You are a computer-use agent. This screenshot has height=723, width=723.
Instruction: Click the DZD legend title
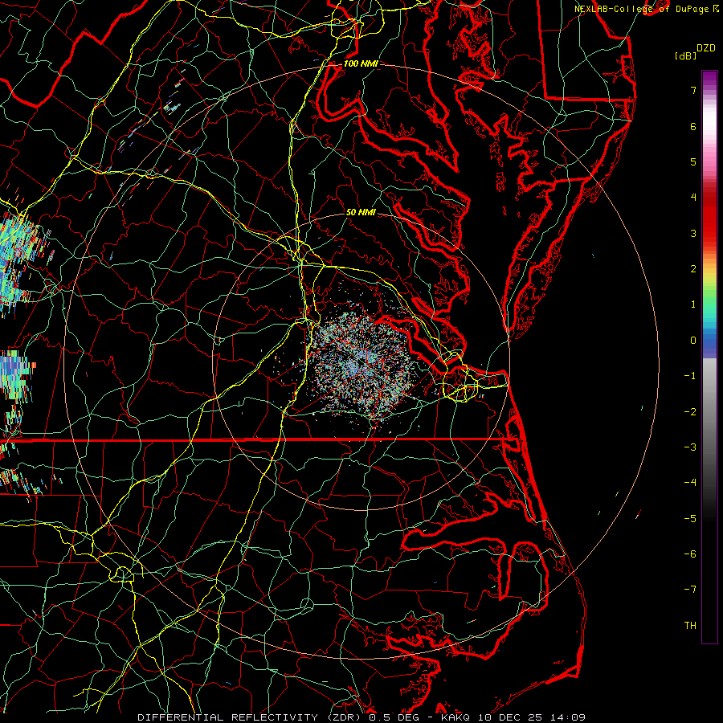(x=706, y=48)
